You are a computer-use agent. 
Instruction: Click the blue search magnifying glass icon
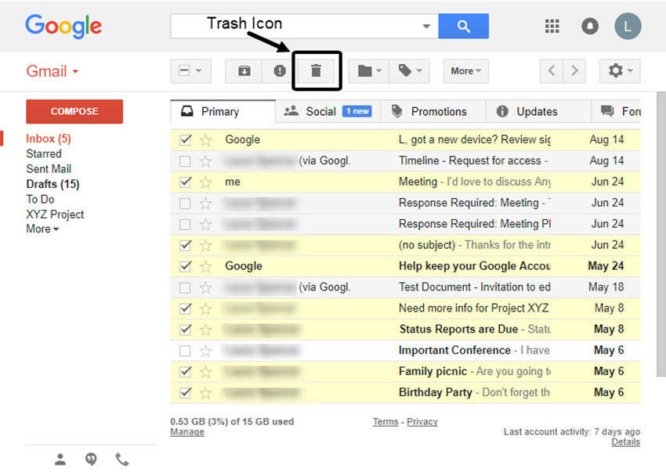tap(463, 26)
